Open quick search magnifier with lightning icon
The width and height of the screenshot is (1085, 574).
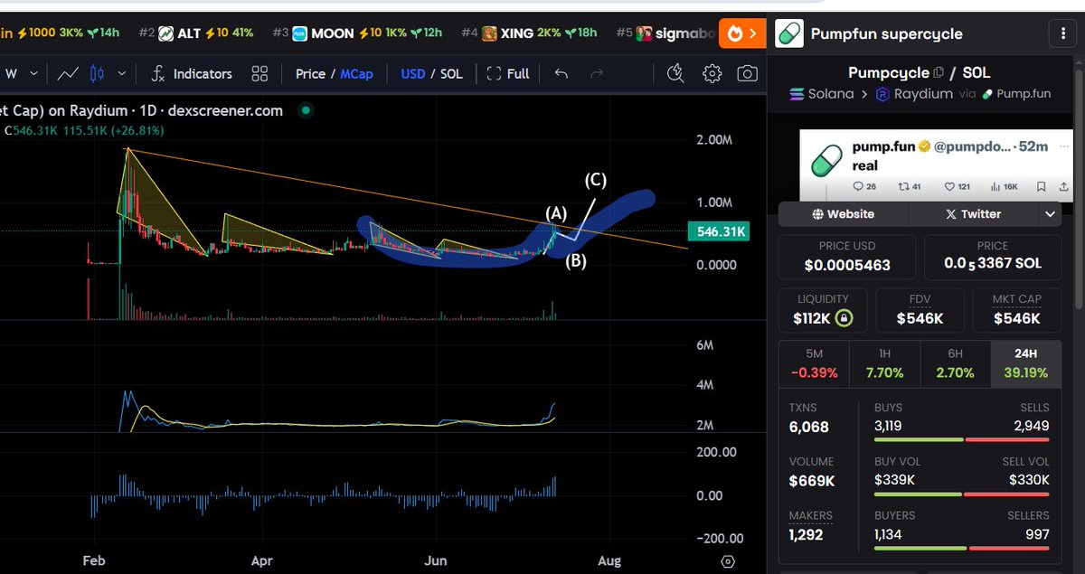point(675,73)
